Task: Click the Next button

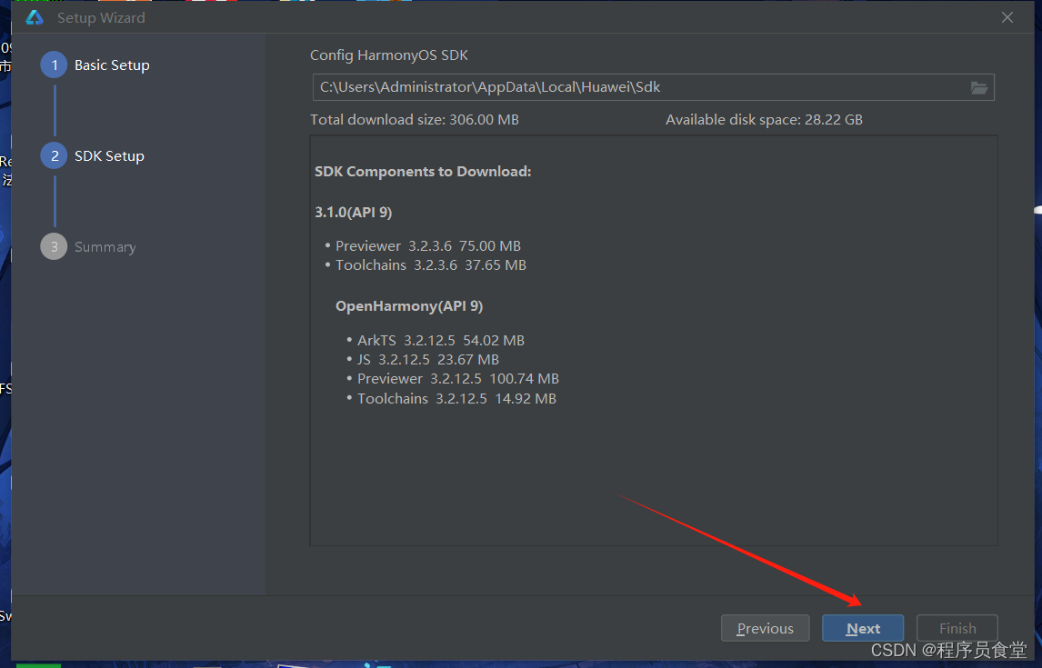Action: point(863,628)
